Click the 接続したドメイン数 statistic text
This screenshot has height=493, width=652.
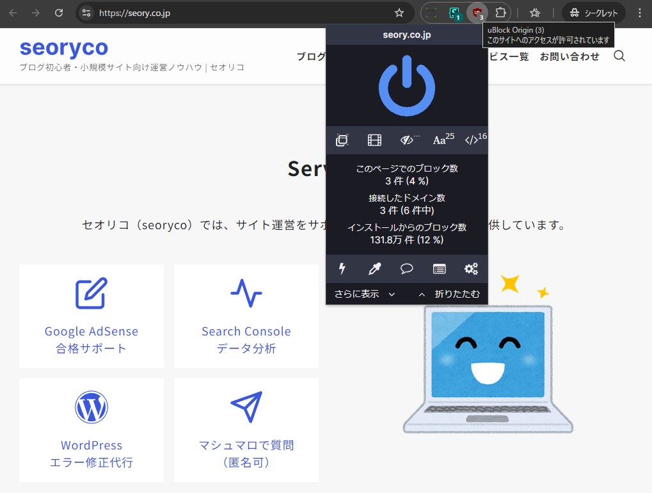point(407,204)
